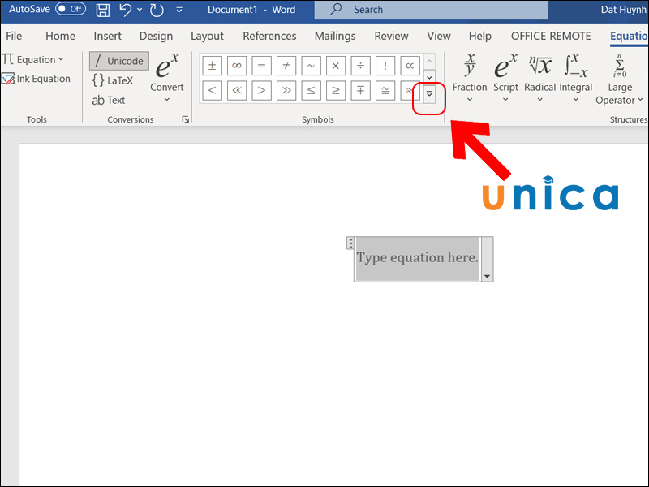Toggle the AutoSave switch
Image resolution: width=649 pixels, height=487 pixels.
(71, 9)
